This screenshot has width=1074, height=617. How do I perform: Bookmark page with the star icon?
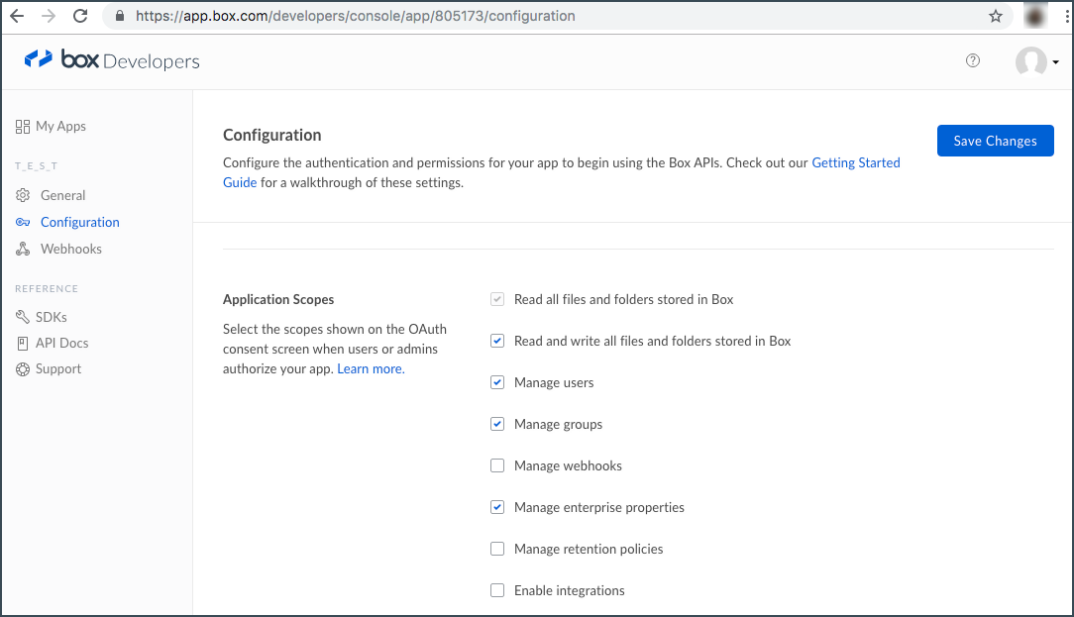[996, 16]
